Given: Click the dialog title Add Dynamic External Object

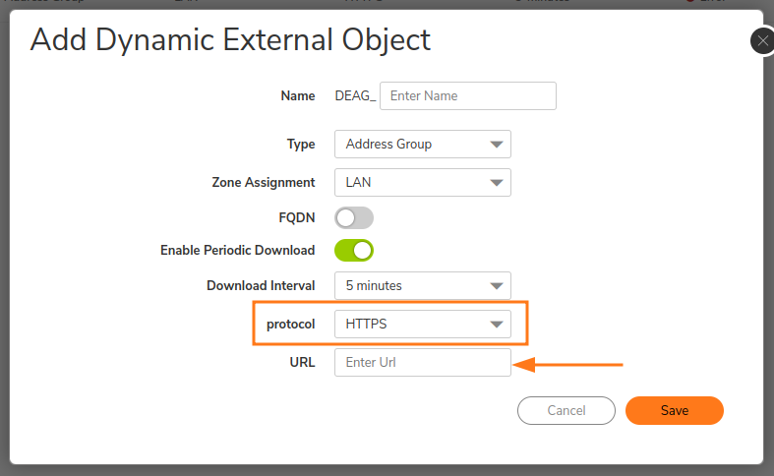Looking at the screenshot, I should [x=231, y=40].
